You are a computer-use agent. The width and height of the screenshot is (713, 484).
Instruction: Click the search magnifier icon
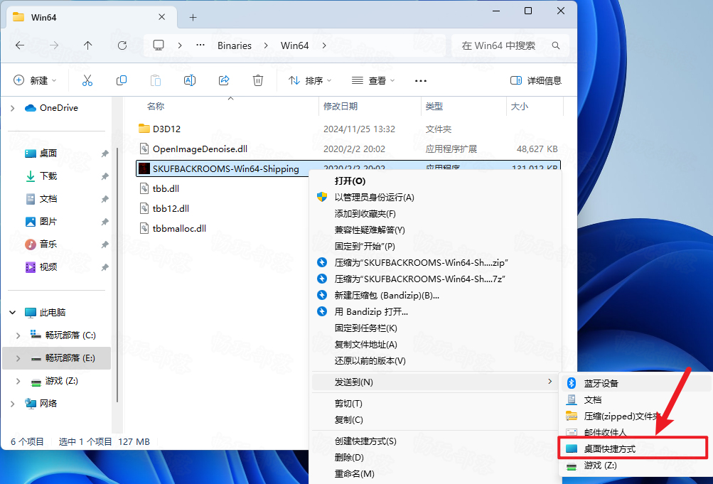tap(556, 45)
